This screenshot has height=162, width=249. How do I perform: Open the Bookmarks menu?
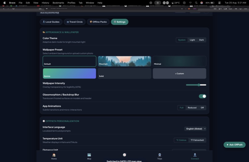click(x=58, y=3)
